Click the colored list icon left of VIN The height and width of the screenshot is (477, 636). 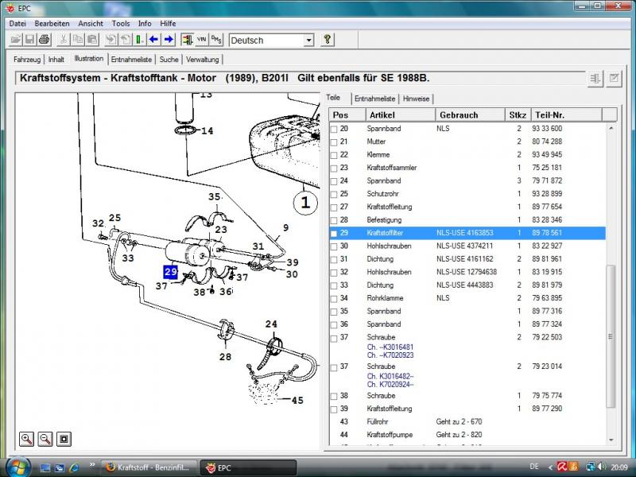click(187, 40)
